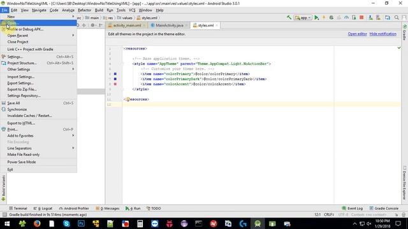Expand the New submenu
The height and width of the screenshot is (229, 408).
[38, 17]
